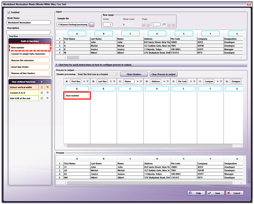
Task: Click the Sample file path field
Action: coord(73,25)
